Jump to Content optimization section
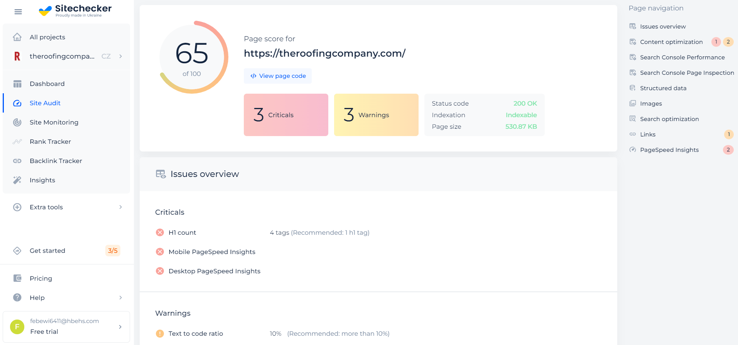 tap(671, 42)
